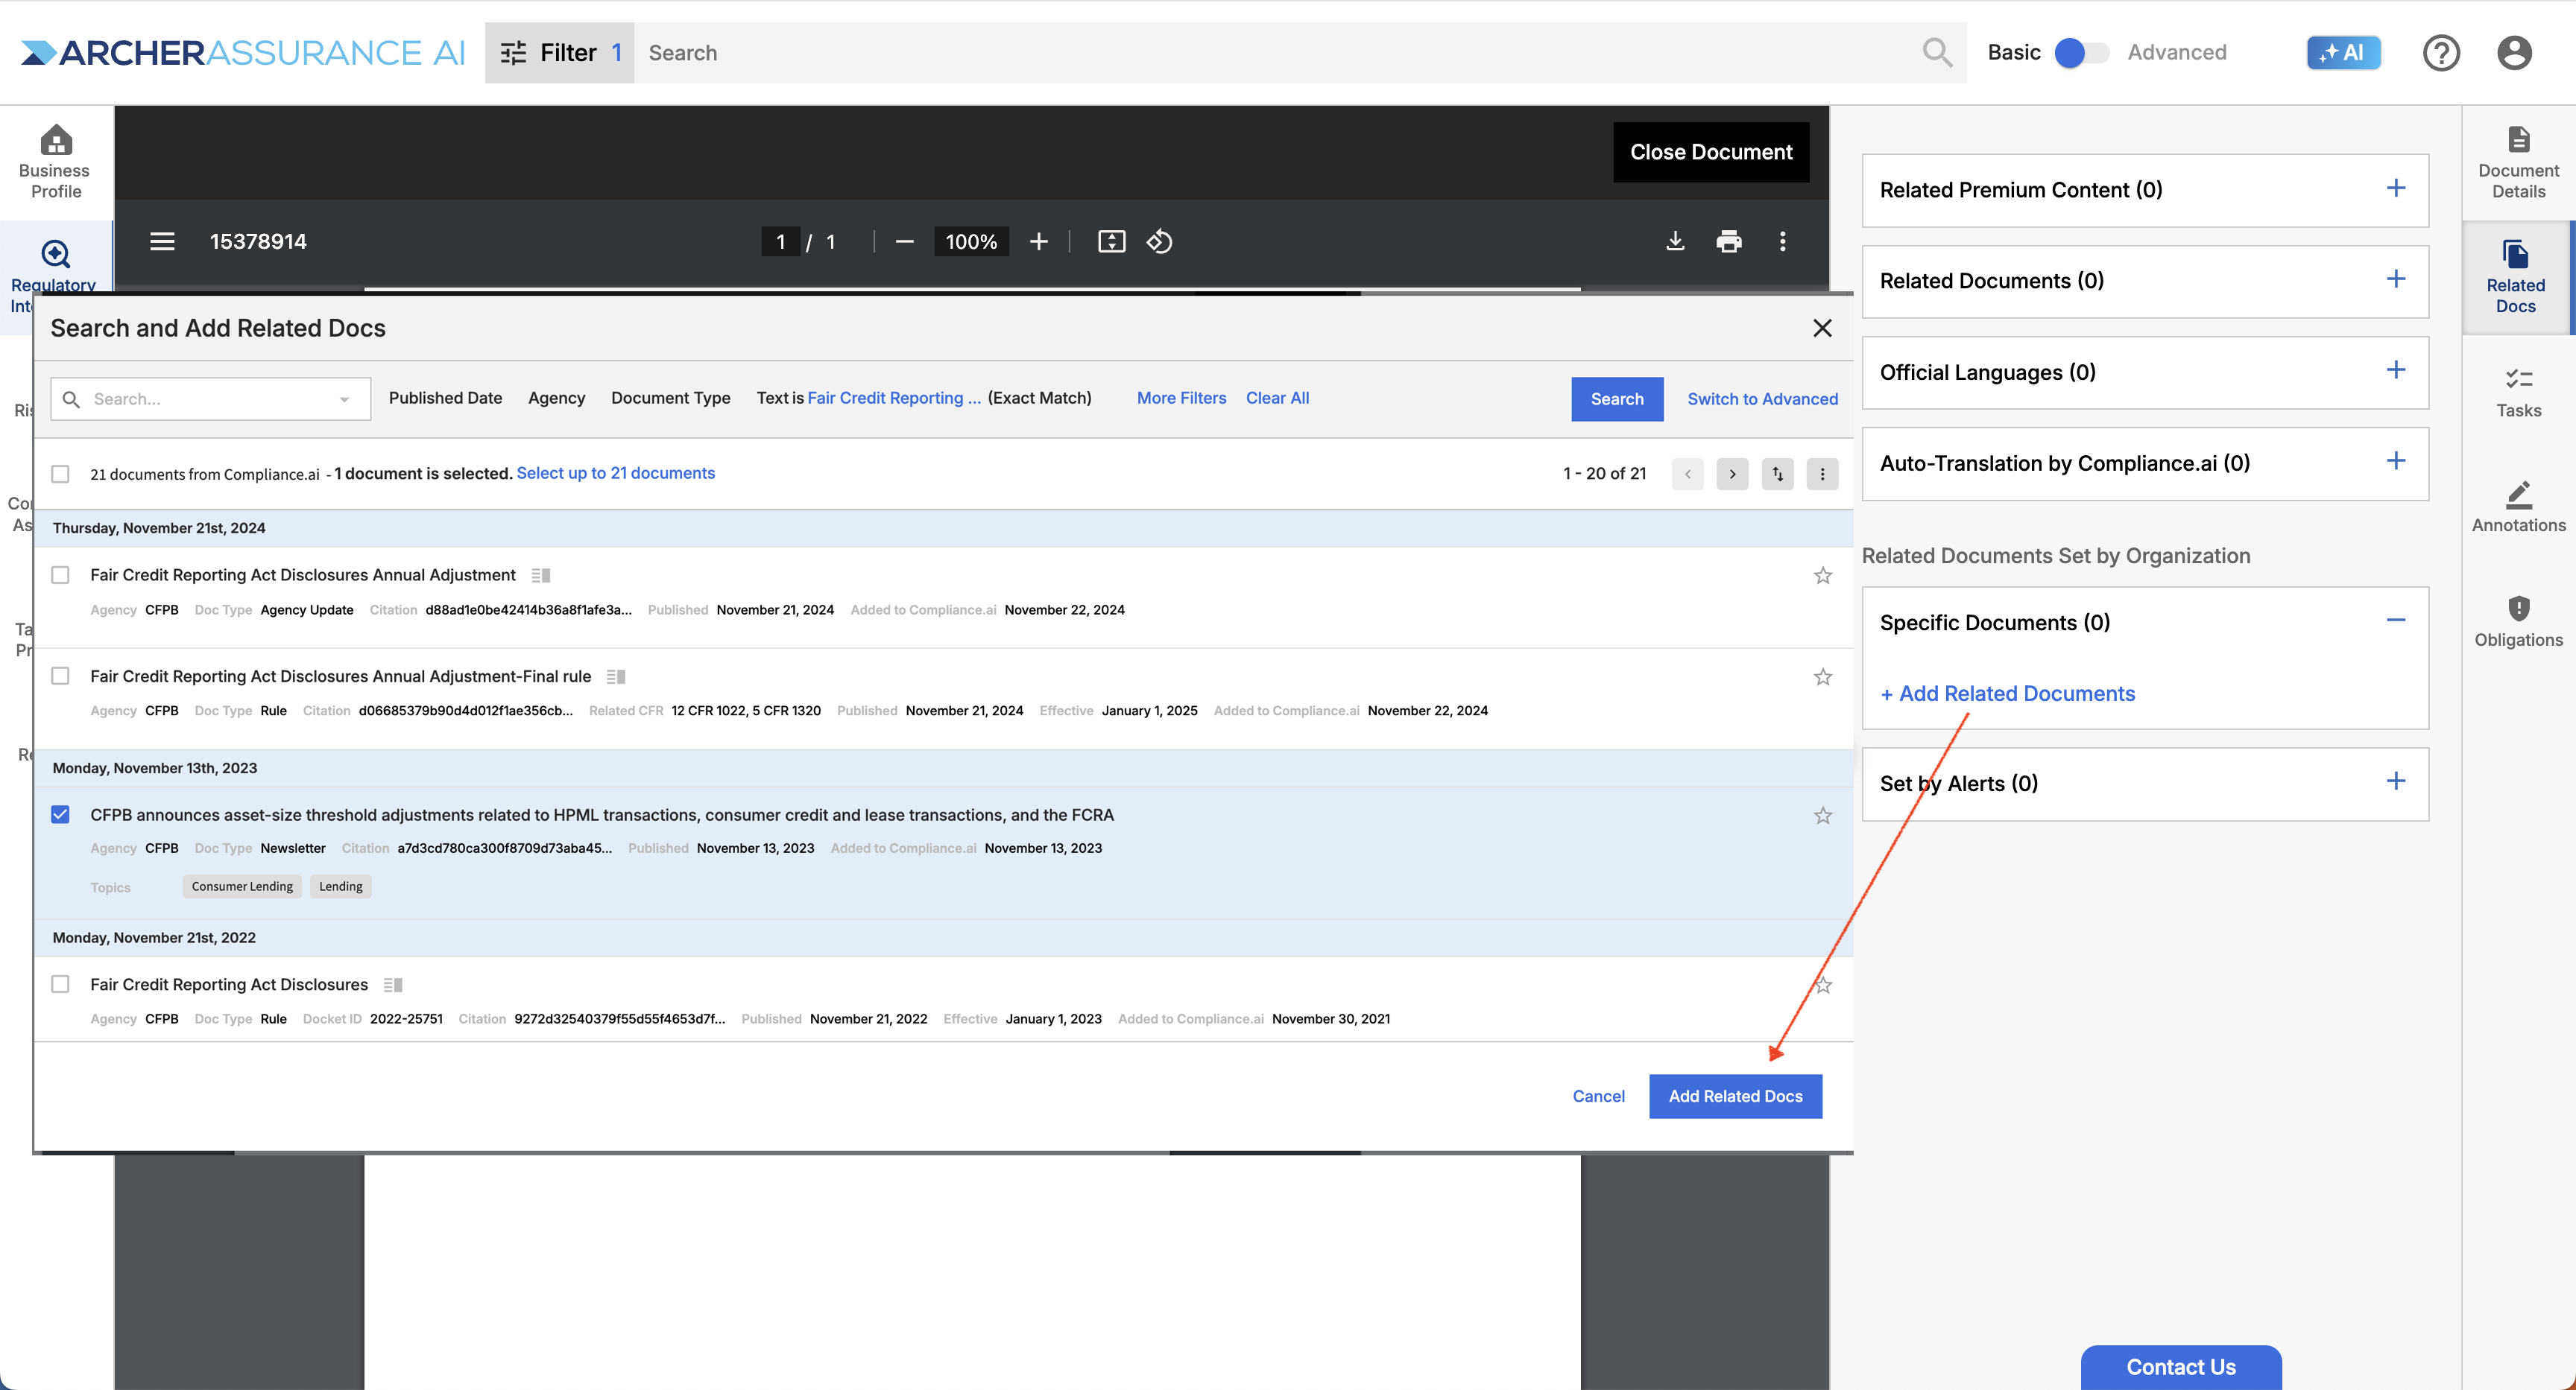Screen dimensions: 2576x1390
Task: Rotate the document counterclockwise
Action: coord(1159,241)
